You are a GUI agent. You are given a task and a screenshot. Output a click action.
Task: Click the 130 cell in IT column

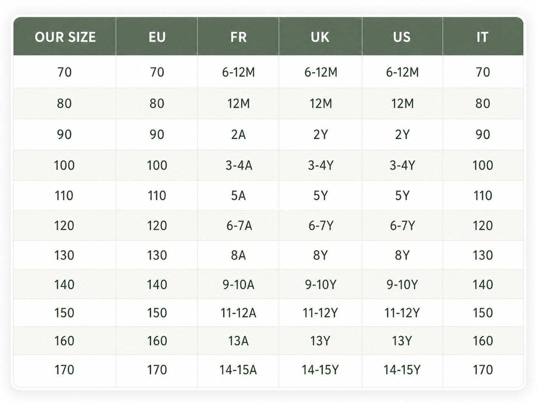tap(483, 255)
